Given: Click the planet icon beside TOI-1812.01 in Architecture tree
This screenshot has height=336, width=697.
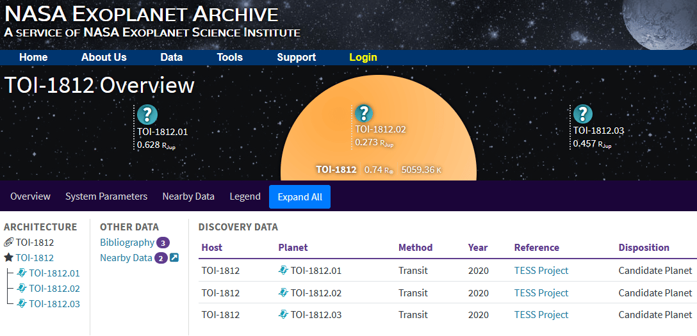Looking at the screenshot, I should [x=22, y=273].
